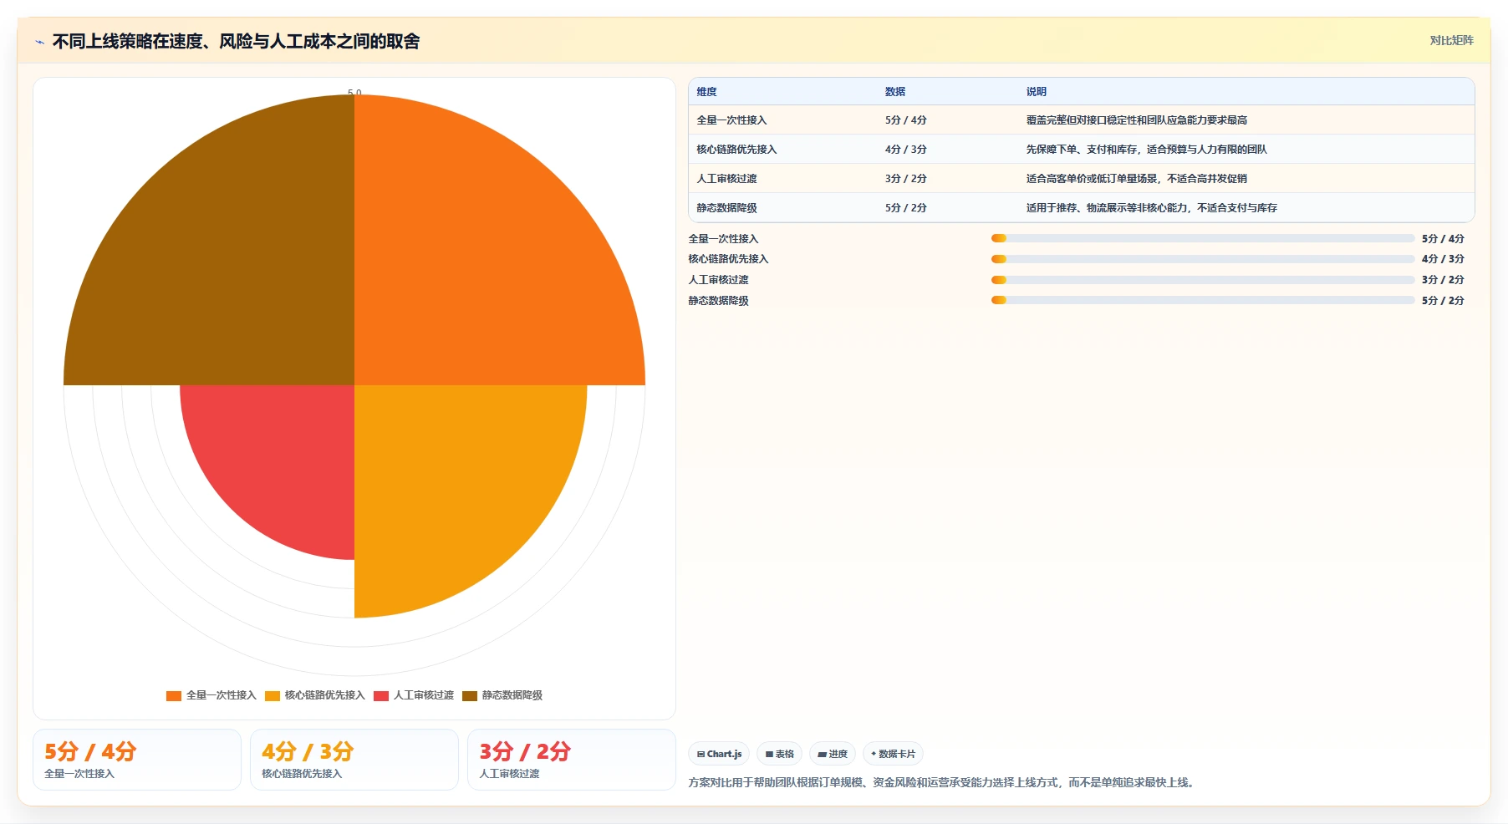Click the 核心链路优先接入 progress bar
Image resolution: width=1508 pixels, height=824 pixels.
(x=1203, y=259)
